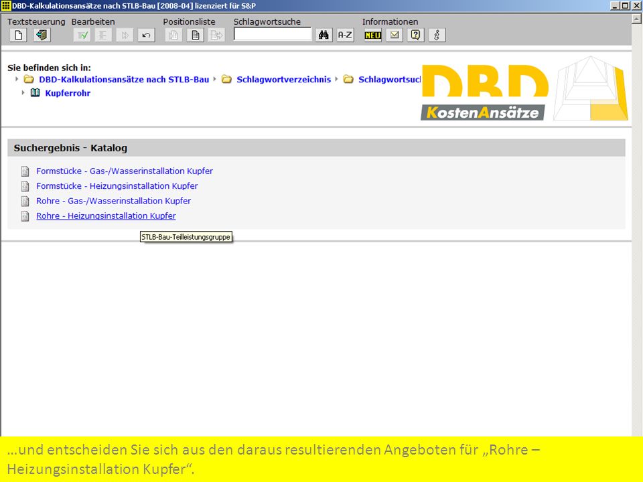
Task: Expand the arrow before Kupferrohr
Action: click(23, 92)
